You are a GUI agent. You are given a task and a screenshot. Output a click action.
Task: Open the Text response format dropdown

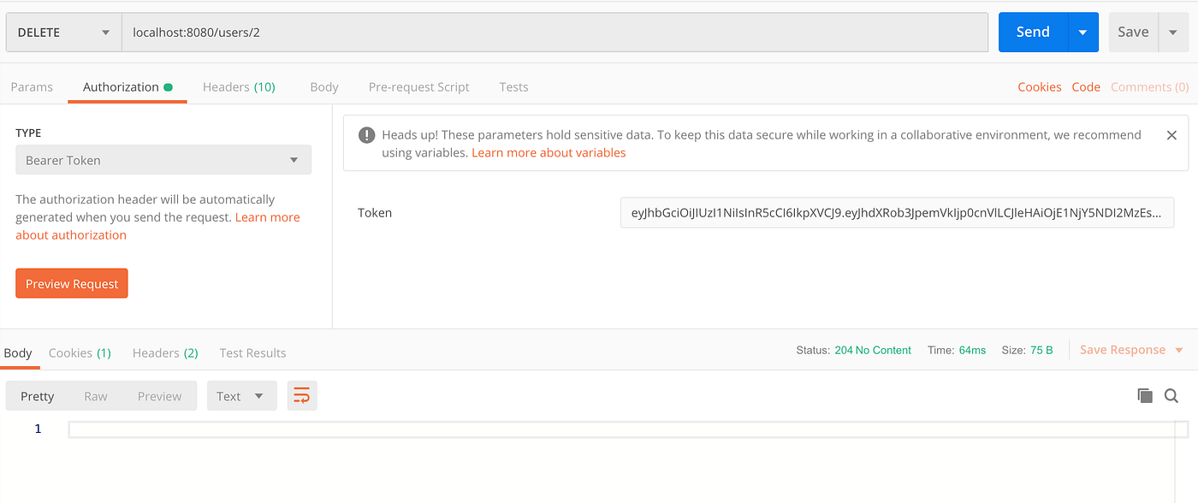tap(241, 395)
